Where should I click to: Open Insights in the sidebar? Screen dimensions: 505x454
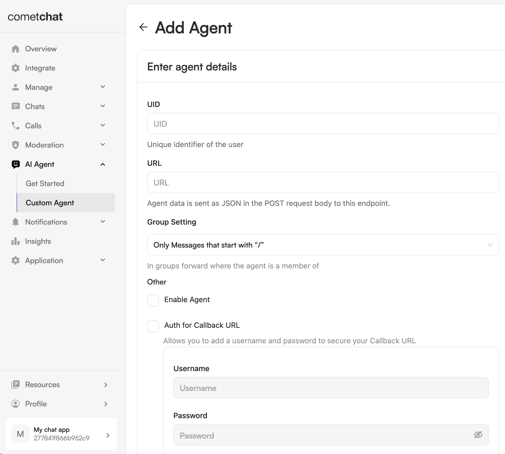[x=38, y=241]
